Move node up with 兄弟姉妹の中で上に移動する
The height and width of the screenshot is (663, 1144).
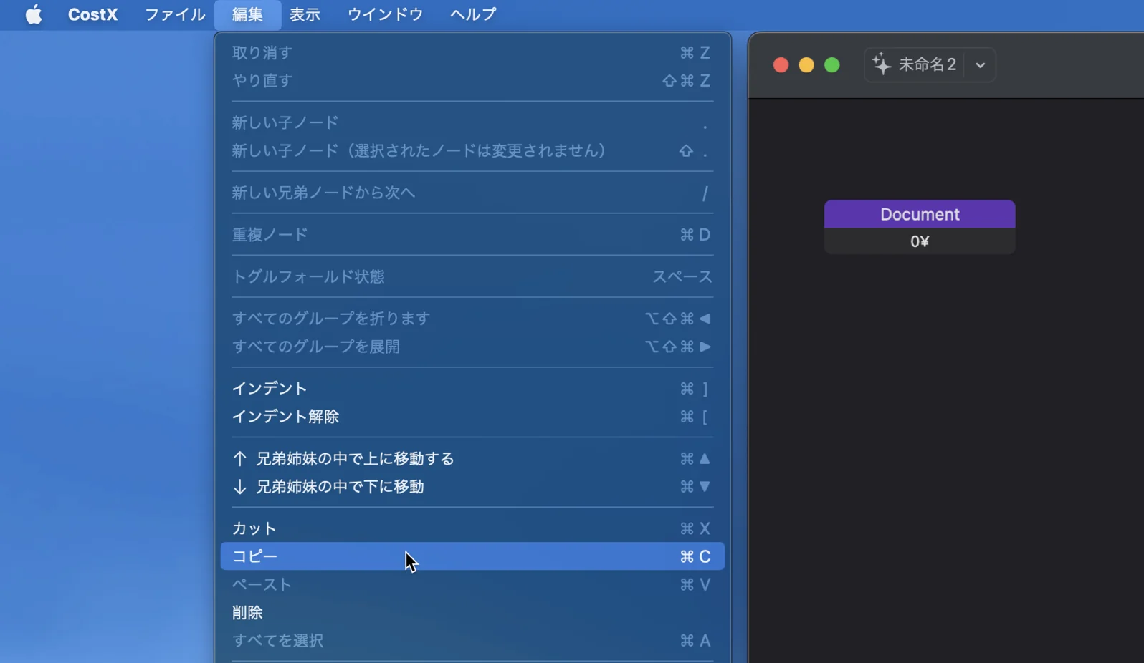(472, 458)
